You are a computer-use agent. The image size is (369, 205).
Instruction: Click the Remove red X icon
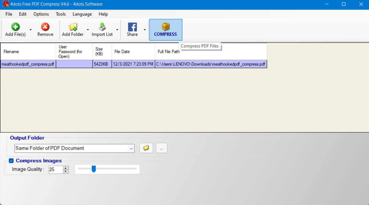coord(45,27)
